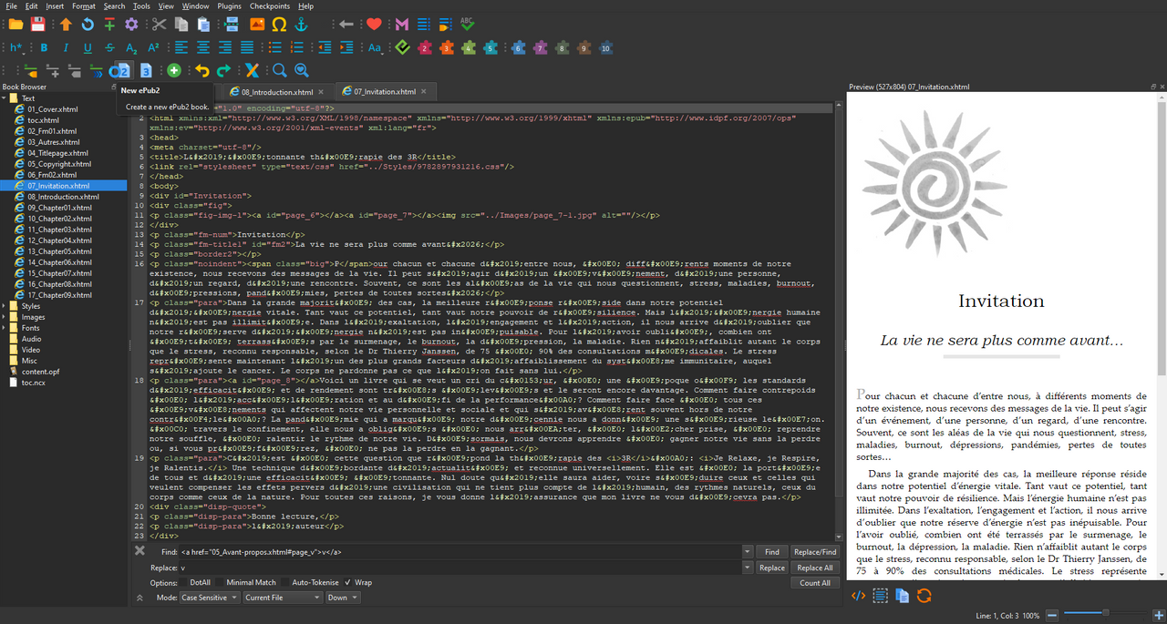The width and height of the screenshot is (1167, 624).
Task: Open the Aa change case dropdown
Action: click(x=375, y=47)
